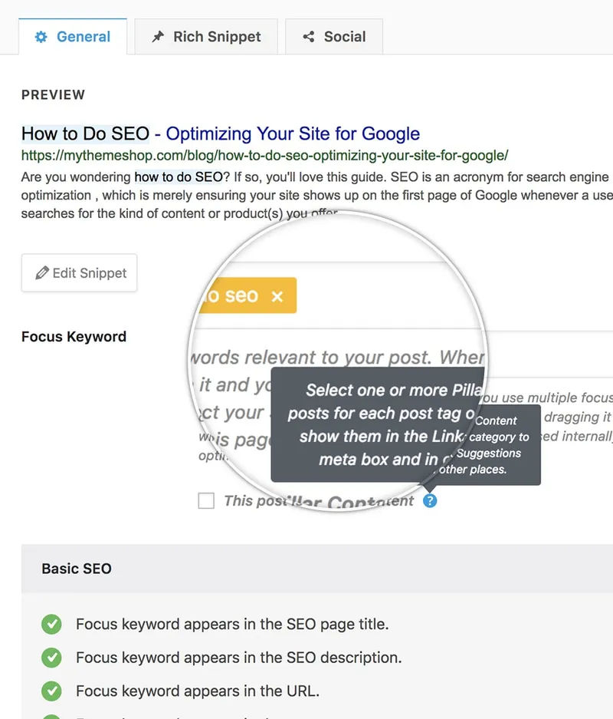Image resolution: width=613 pixels, height=719 pixels.
Task: Check the This post is Pillar Content checkbox
Action: tap(206, 500)
